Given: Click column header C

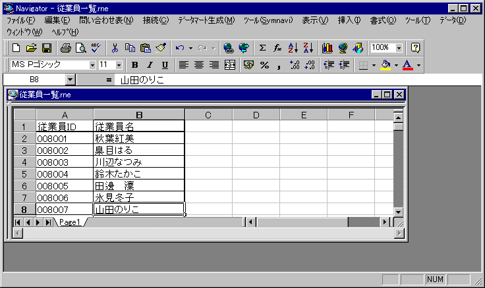Looking at the screenshot, I should tap(208, 115).
